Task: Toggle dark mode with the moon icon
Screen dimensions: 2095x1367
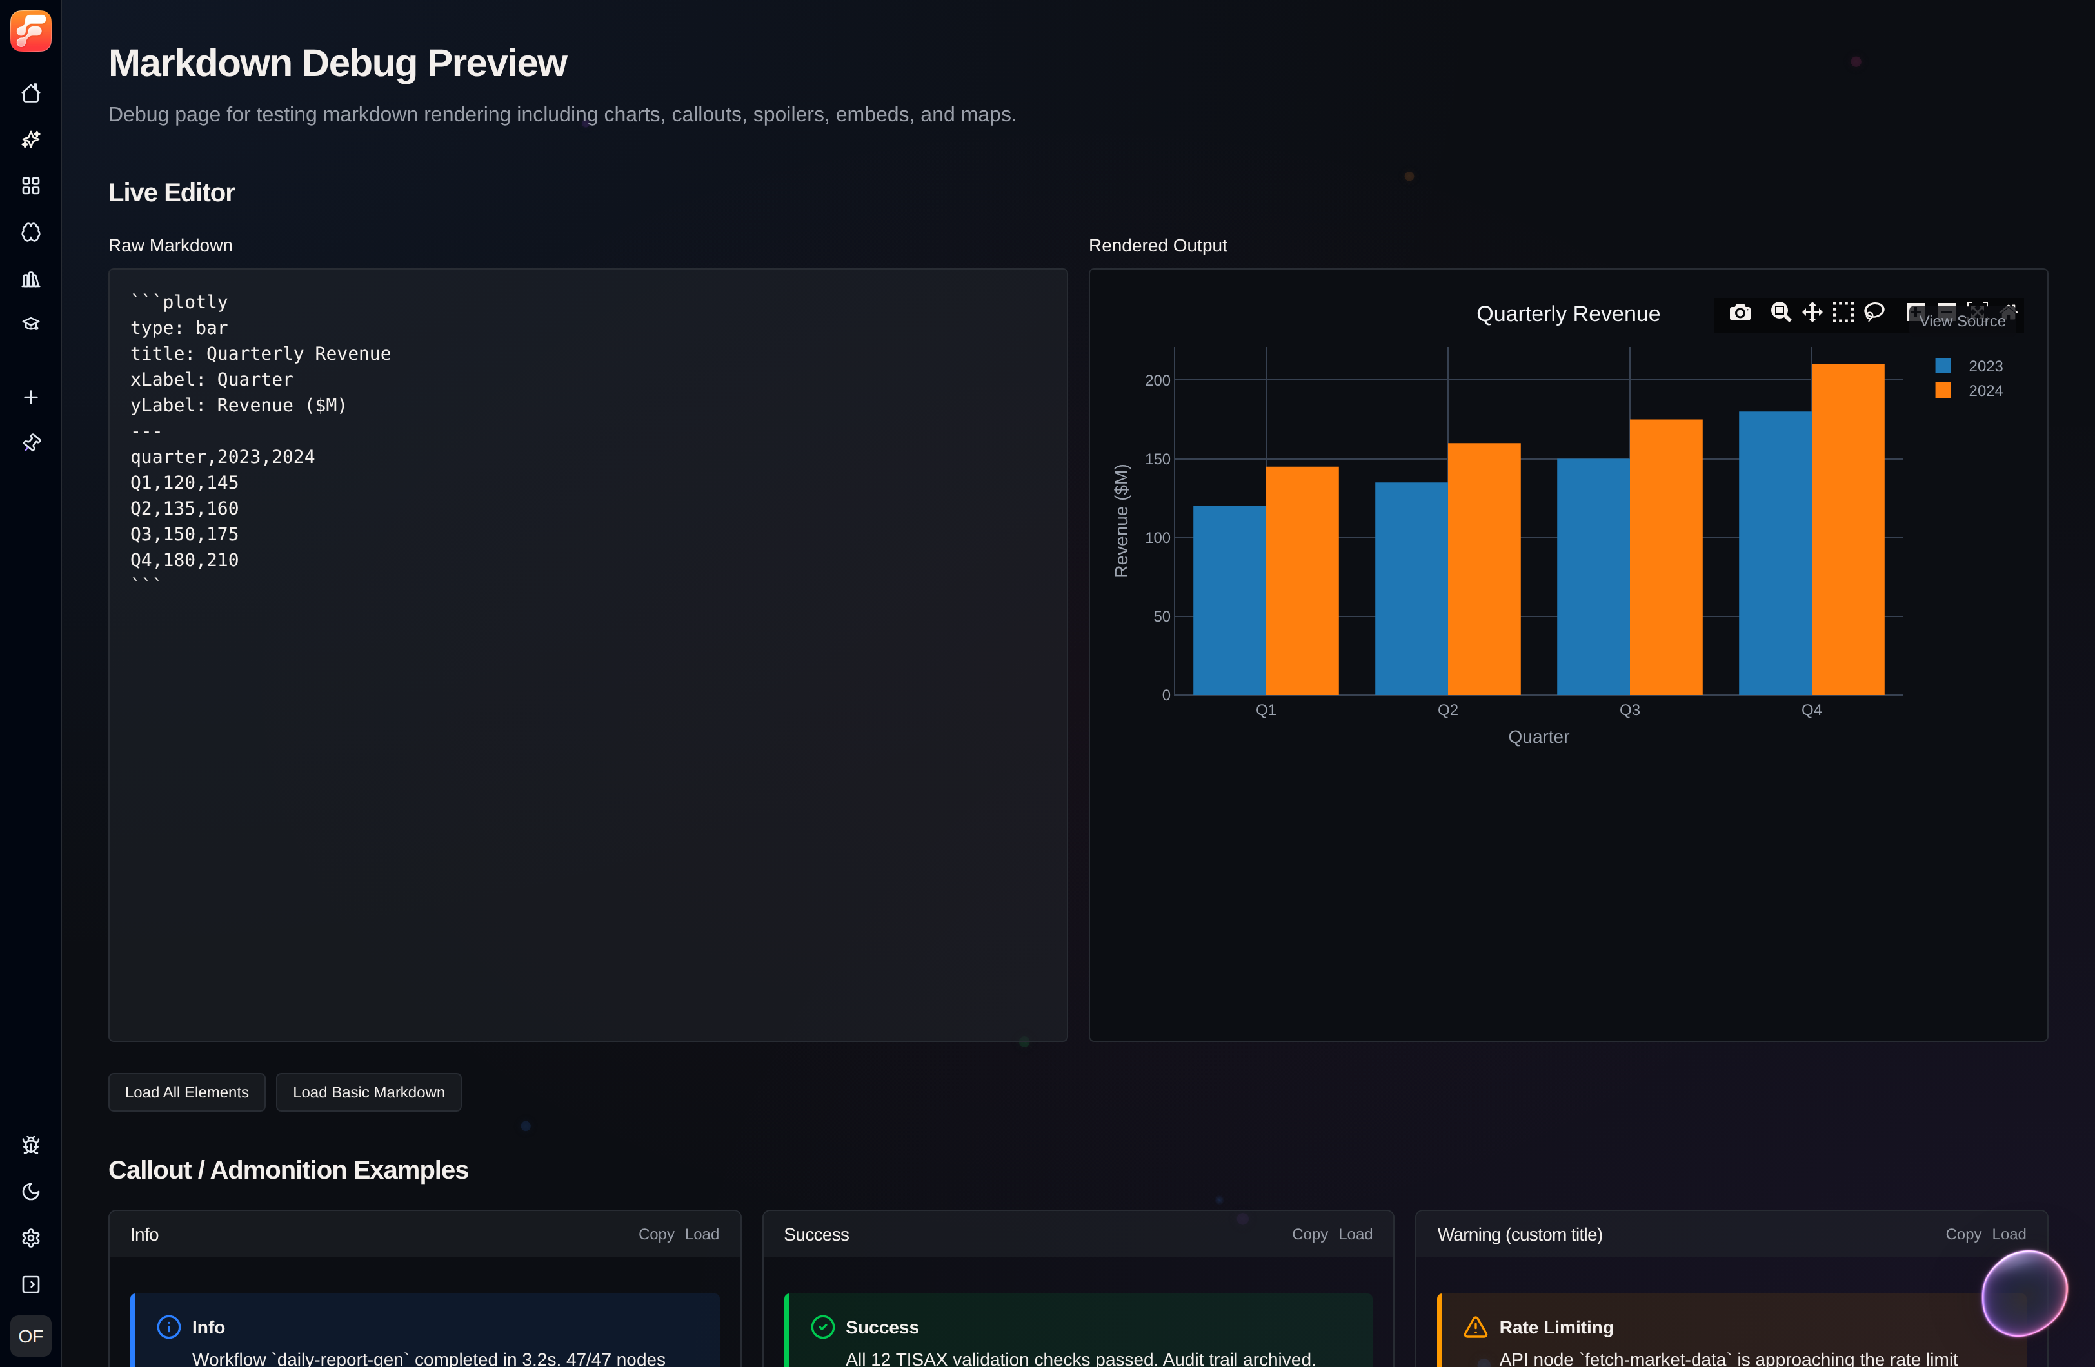Action: tap(31, 1191)
